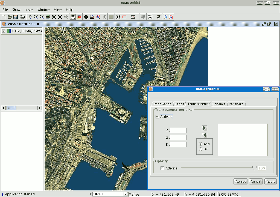Click the Add layer toolbar icon
The image size is (280, 197).
23,17
